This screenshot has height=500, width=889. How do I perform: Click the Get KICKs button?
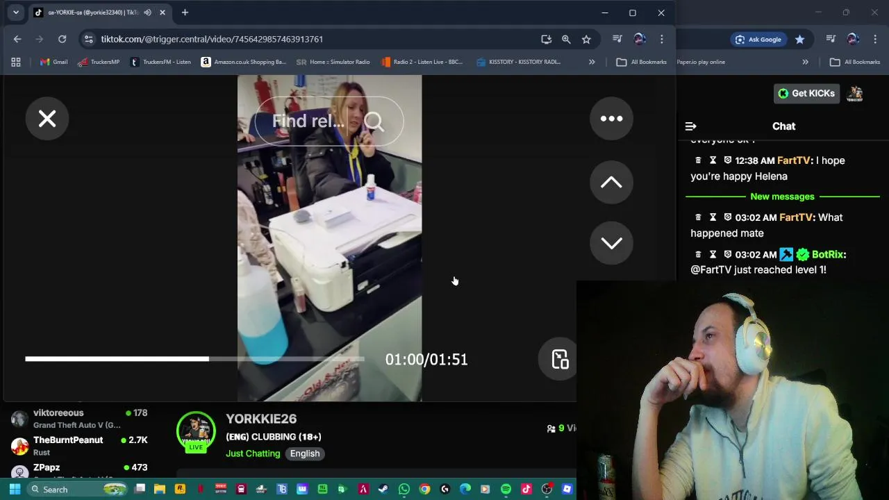coord(807,93)
